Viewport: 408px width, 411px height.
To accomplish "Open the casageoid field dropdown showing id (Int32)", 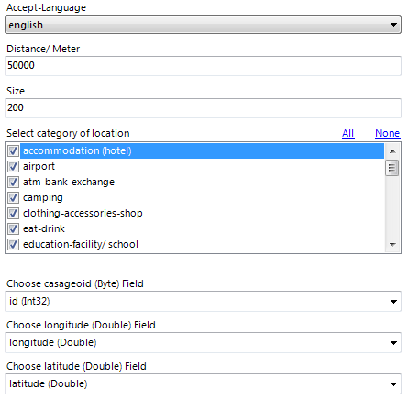I will pyautogui.click(x=203, y=302).
